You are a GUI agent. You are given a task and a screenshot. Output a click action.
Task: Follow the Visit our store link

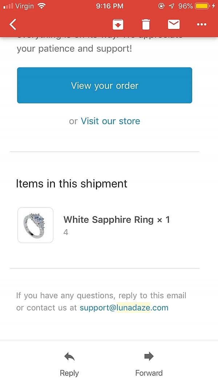tap(110, 121)
